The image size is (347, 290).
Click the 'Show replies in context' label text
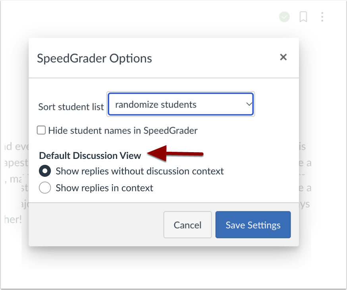click(104, 188)
